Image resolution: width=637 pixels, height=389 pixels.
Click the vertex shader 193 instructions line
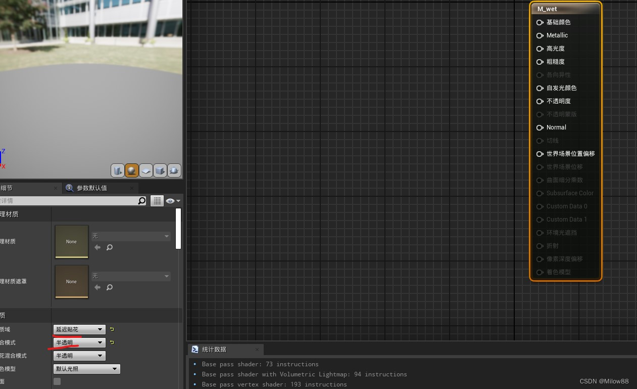(274, 384)
